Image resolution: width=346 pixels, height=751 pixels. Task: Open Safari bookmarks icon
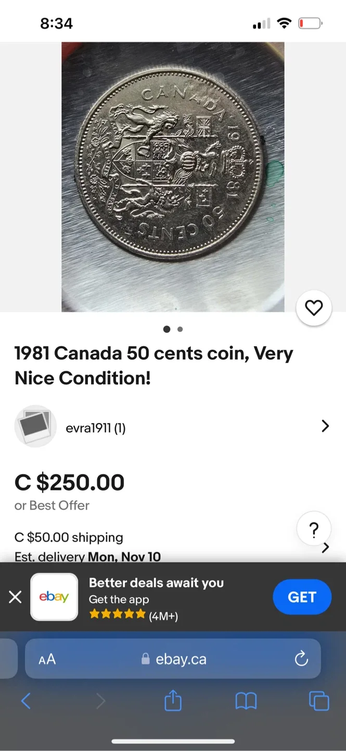coord(246,701)
